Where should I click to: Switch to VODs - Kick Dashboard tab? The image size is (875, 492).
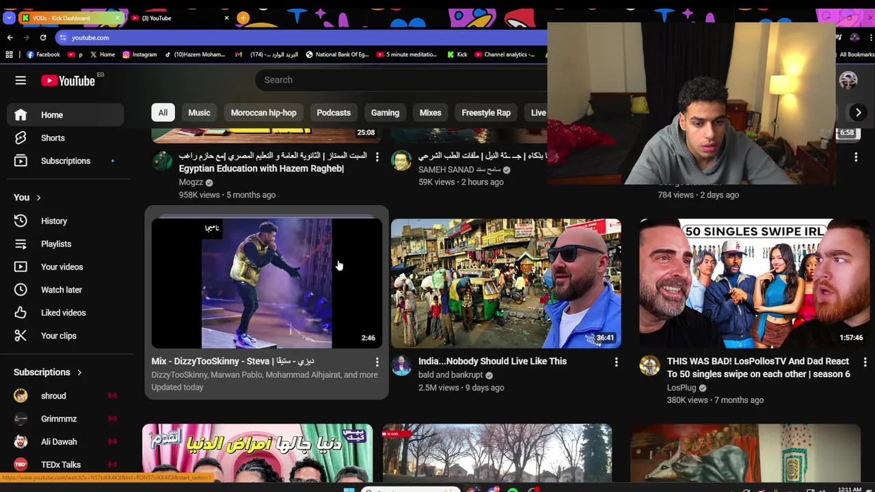click(x=66, y=18)
